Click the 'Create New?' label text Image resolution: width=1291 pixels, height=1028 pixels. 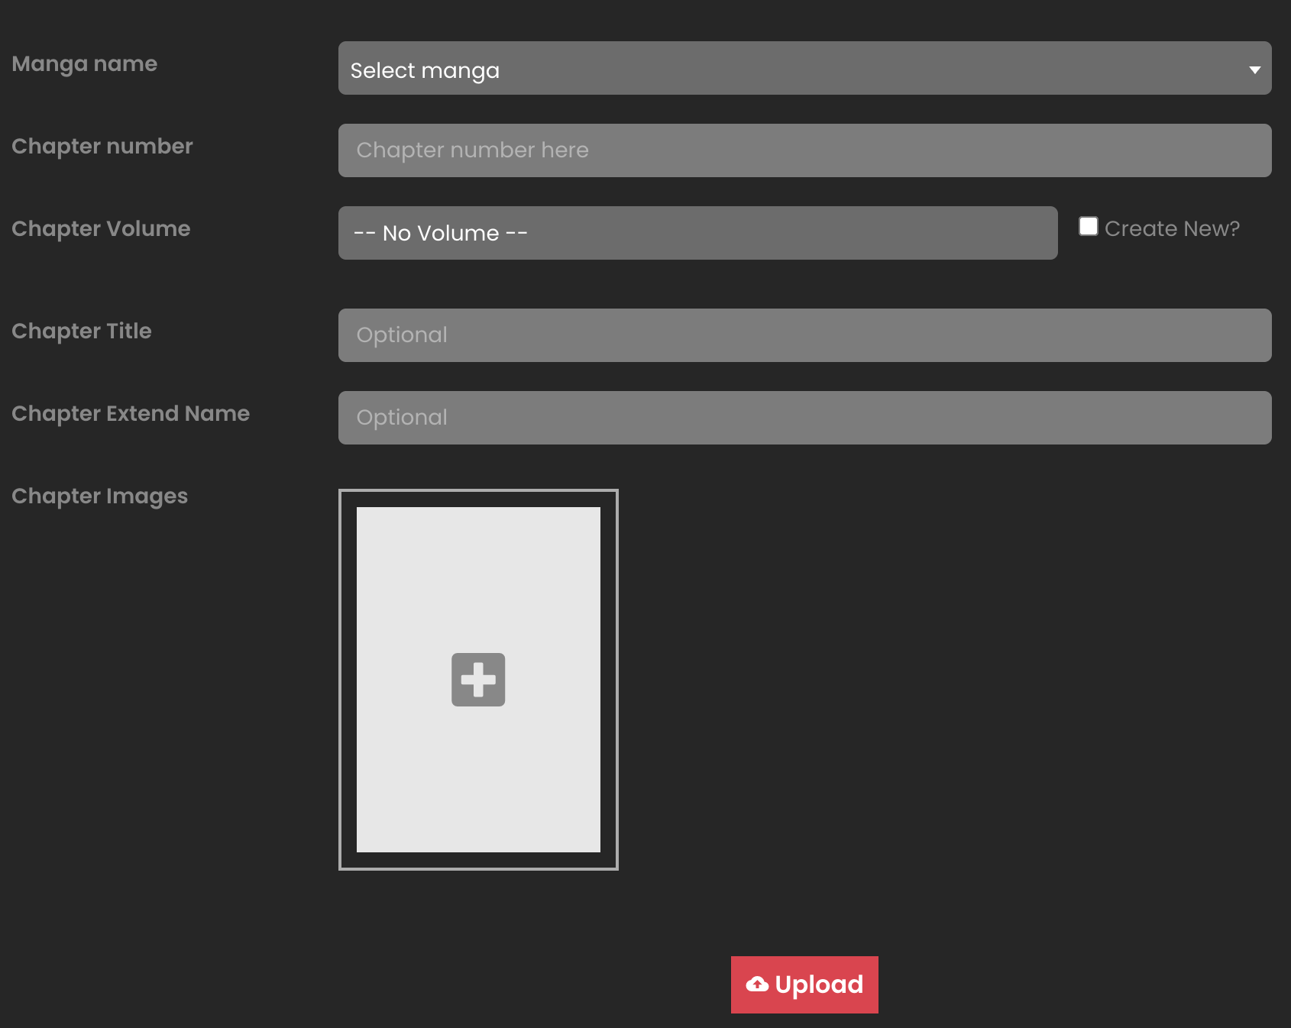coord(1172,228)
